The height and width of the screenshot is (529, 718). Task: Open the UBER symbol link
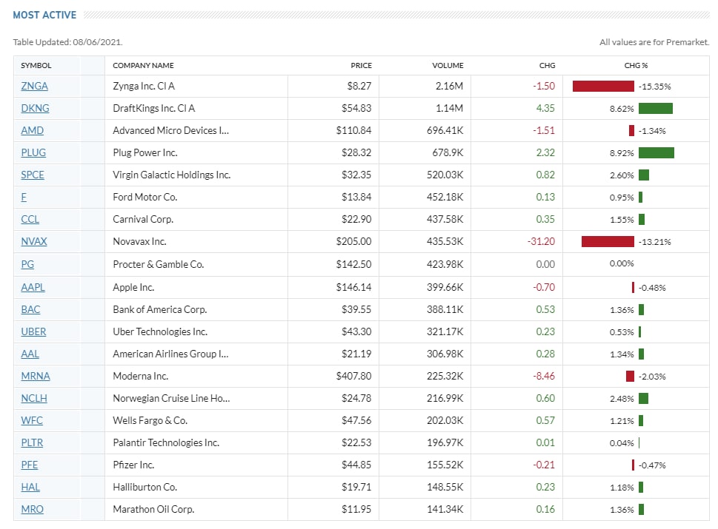[x=33, y=331]
